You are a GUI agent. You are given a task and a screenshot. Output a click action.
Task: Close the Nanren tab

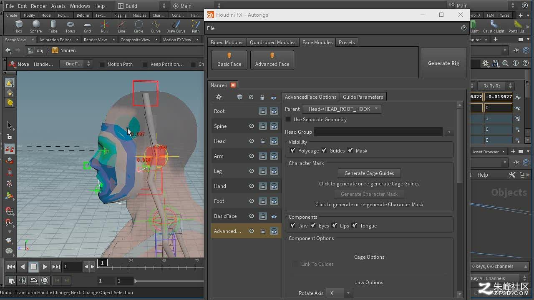click(x=233, y=85)
